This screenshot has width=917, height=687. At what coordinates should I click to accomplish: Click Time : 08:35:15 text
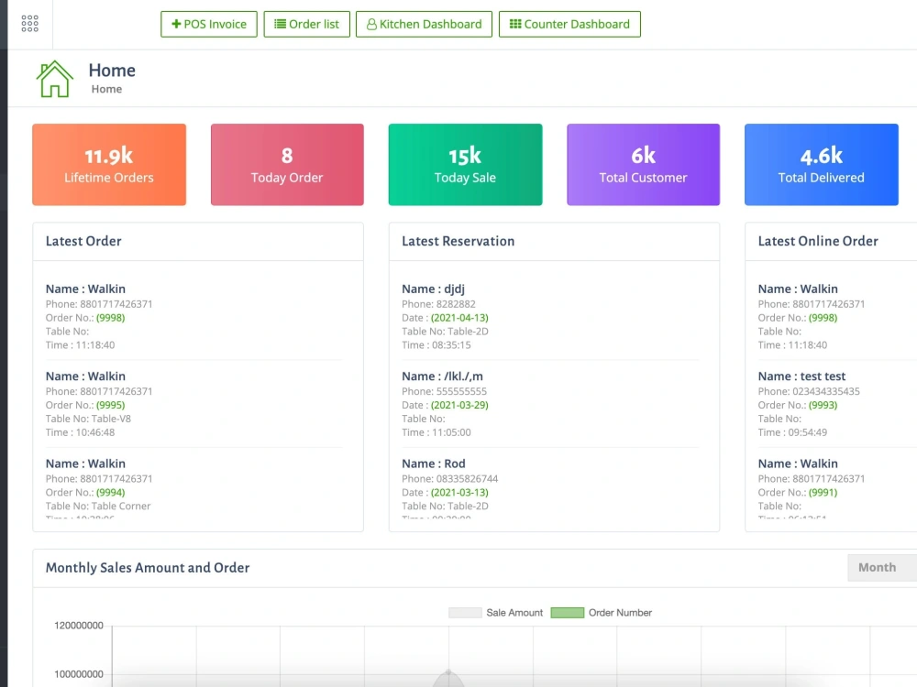coord(436,345)
